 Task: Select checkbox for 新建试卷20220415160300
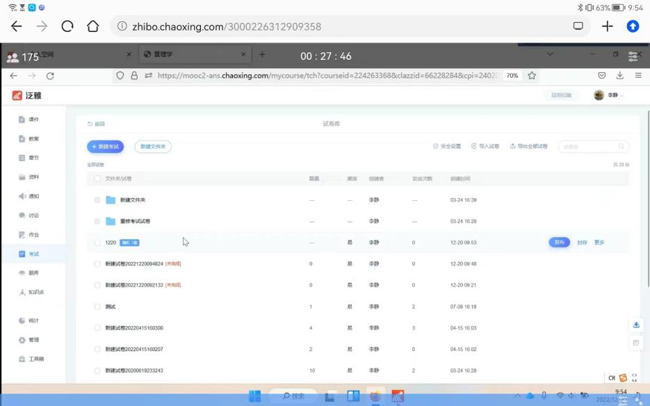97,327
